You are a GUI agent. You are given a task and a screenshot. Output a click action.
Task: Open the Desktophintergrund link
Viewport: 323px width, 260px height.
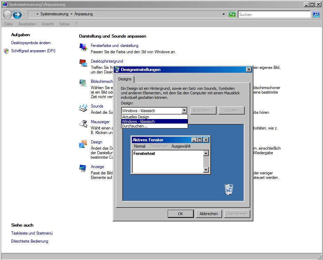click(107, 61)
